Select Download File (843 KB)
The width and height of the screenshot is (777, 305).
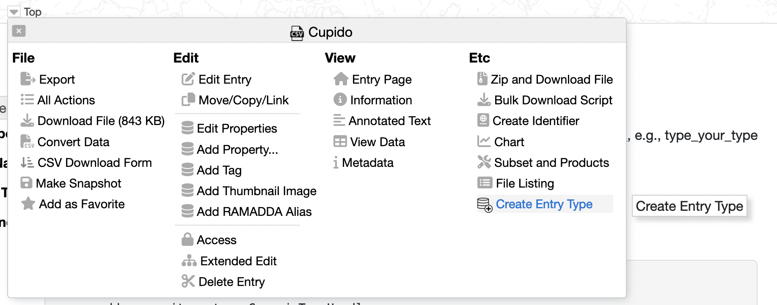(101, 121)
